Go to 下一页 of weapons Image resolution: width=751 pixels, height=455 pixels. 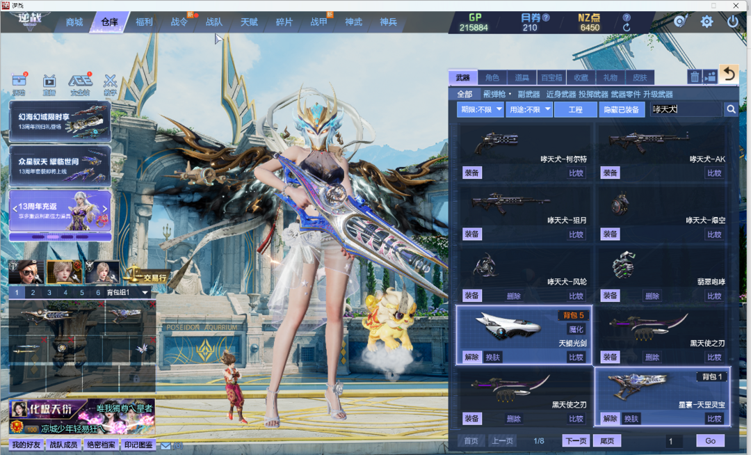point(576,441)
